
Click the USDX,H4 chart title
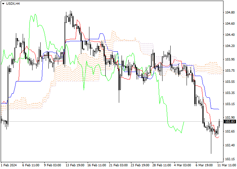click(x=13, y=4)
